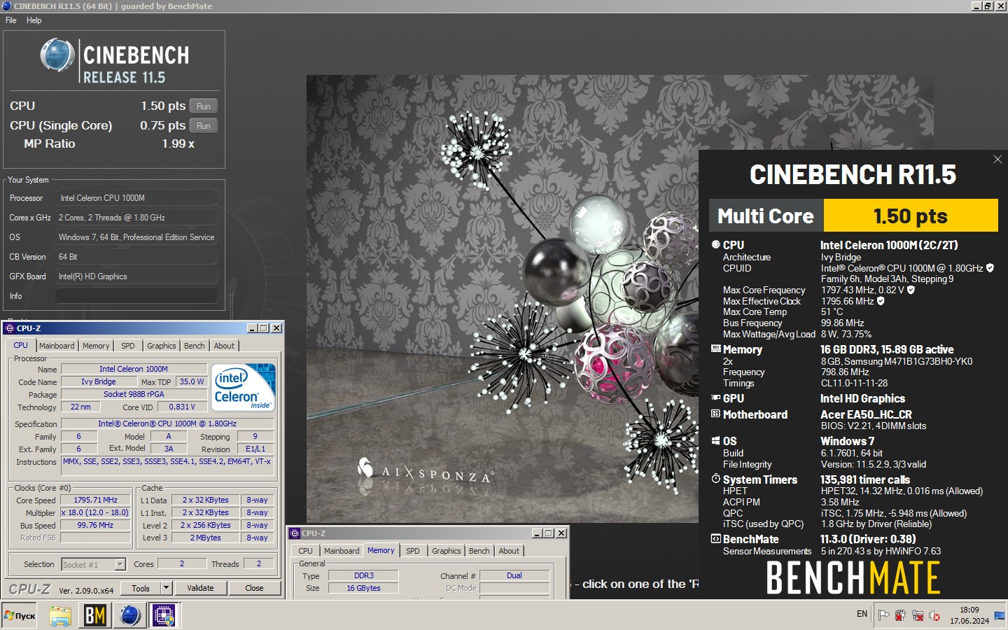Click the muted volume tray icon
The image size is (1008, 630).
click(x=934, y=615)
